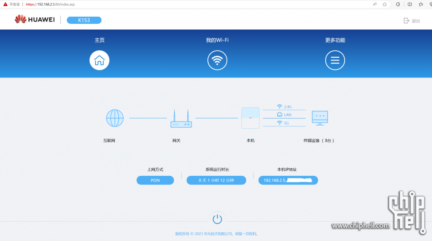
Task: Click the uptime 0天1小时12分钟 pill
Action: click(x=216, y=180)
